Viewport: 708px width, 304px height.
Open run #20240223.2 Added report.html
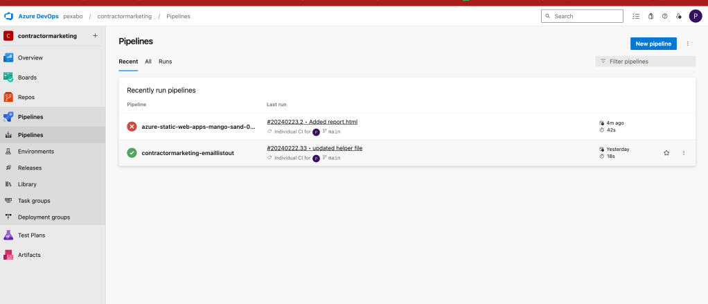pyautogui.click(x=312, y=122)
